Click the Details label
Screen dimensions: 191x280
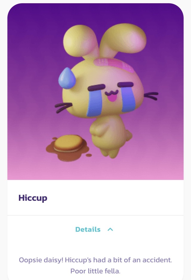pyautogui.click(x=88, y=229)
